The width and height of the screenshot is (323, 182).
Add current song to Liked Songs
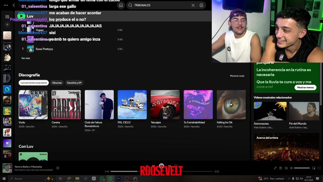58,168
